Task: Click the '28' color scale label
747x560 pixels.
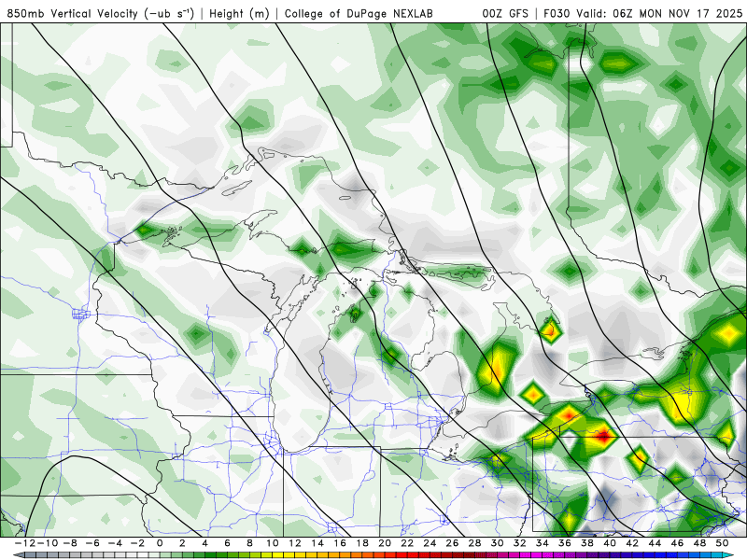Action: click(474, 543)
